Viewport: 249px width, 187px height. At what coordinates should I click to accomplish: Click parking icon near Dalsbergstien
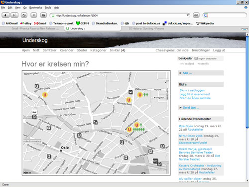click(x=37, y=86)
